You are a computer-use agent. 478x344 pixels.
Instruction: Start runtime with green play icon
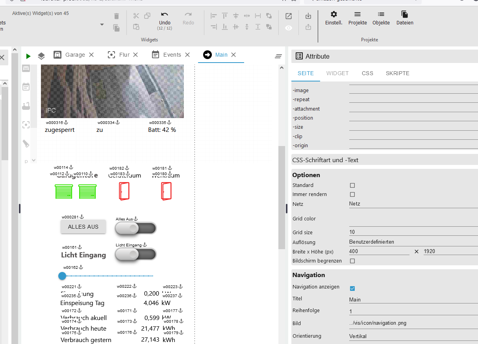pyautogui.click(x=28, y=56)
